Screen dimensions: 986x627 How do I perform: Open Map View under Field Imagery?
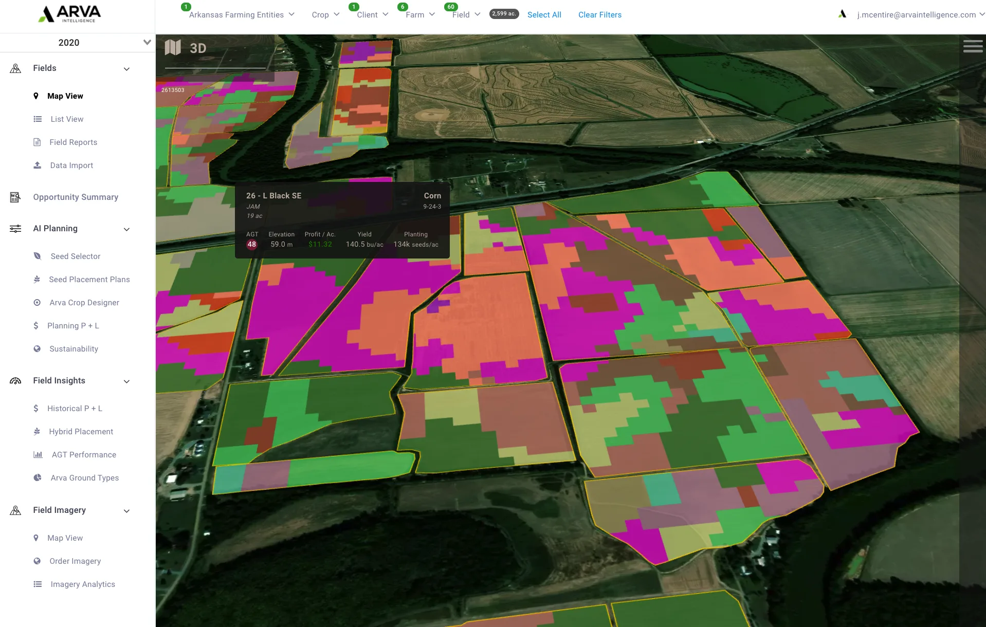pos(65,538)
